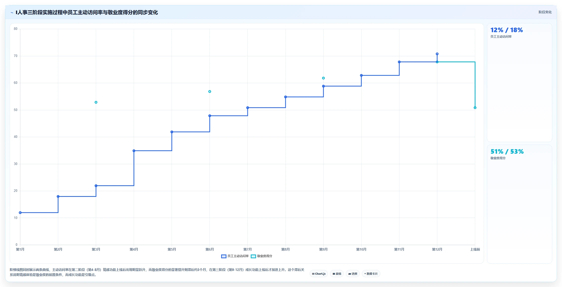562x287 pixels.
Task: Click the 12% / 18% stat card
Action: [x=519, y=83]
